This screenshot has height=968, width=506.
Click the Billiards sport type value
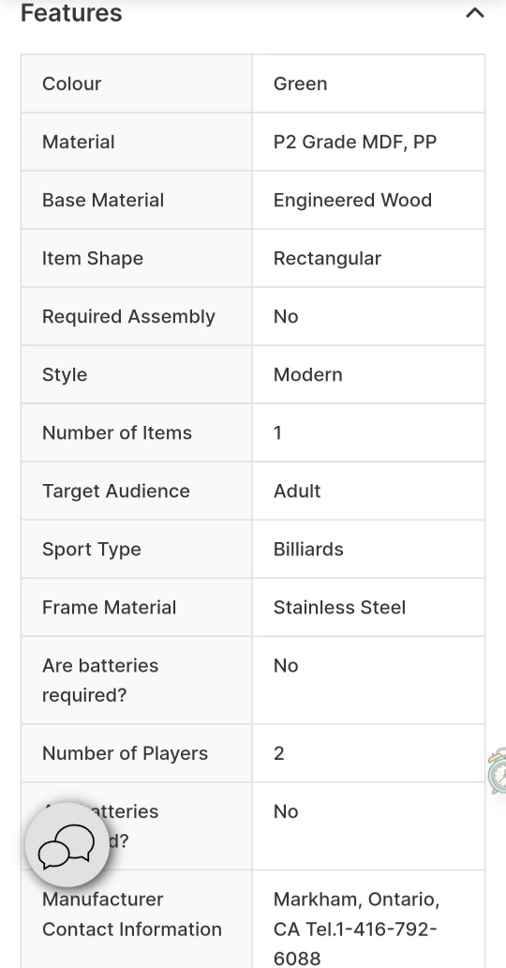pos(308,549)
